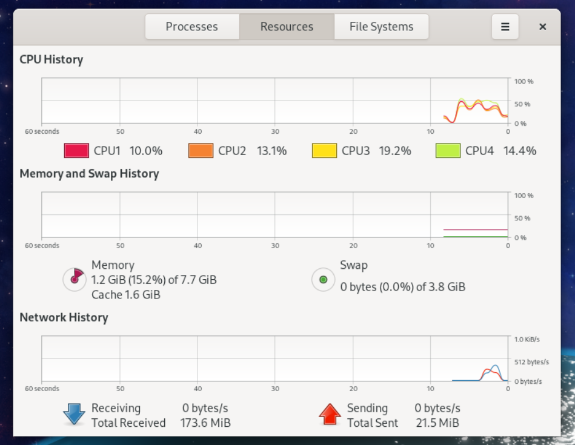Close the System Monitor window
The image size is (575, 445).
tap(543, 27)
